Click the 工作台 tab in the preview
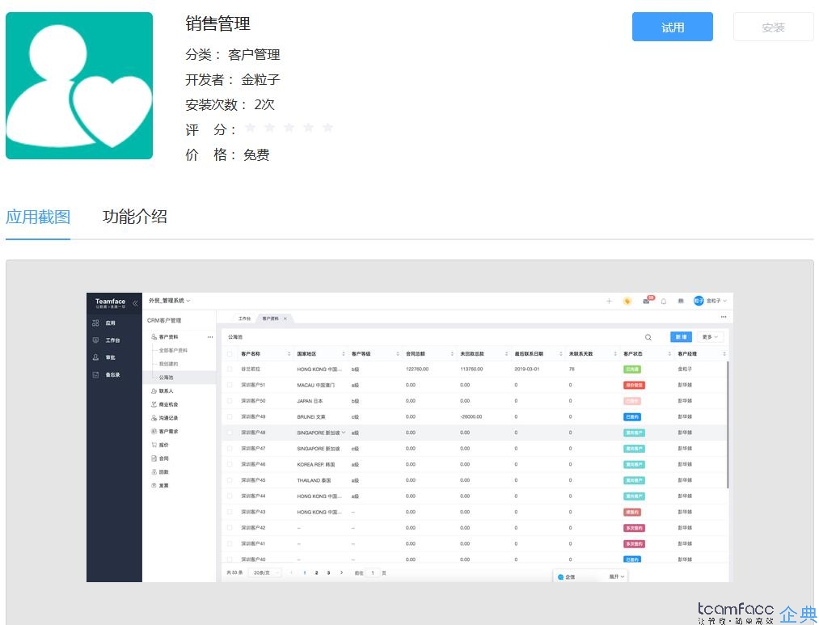 click(x=244, y=319)
